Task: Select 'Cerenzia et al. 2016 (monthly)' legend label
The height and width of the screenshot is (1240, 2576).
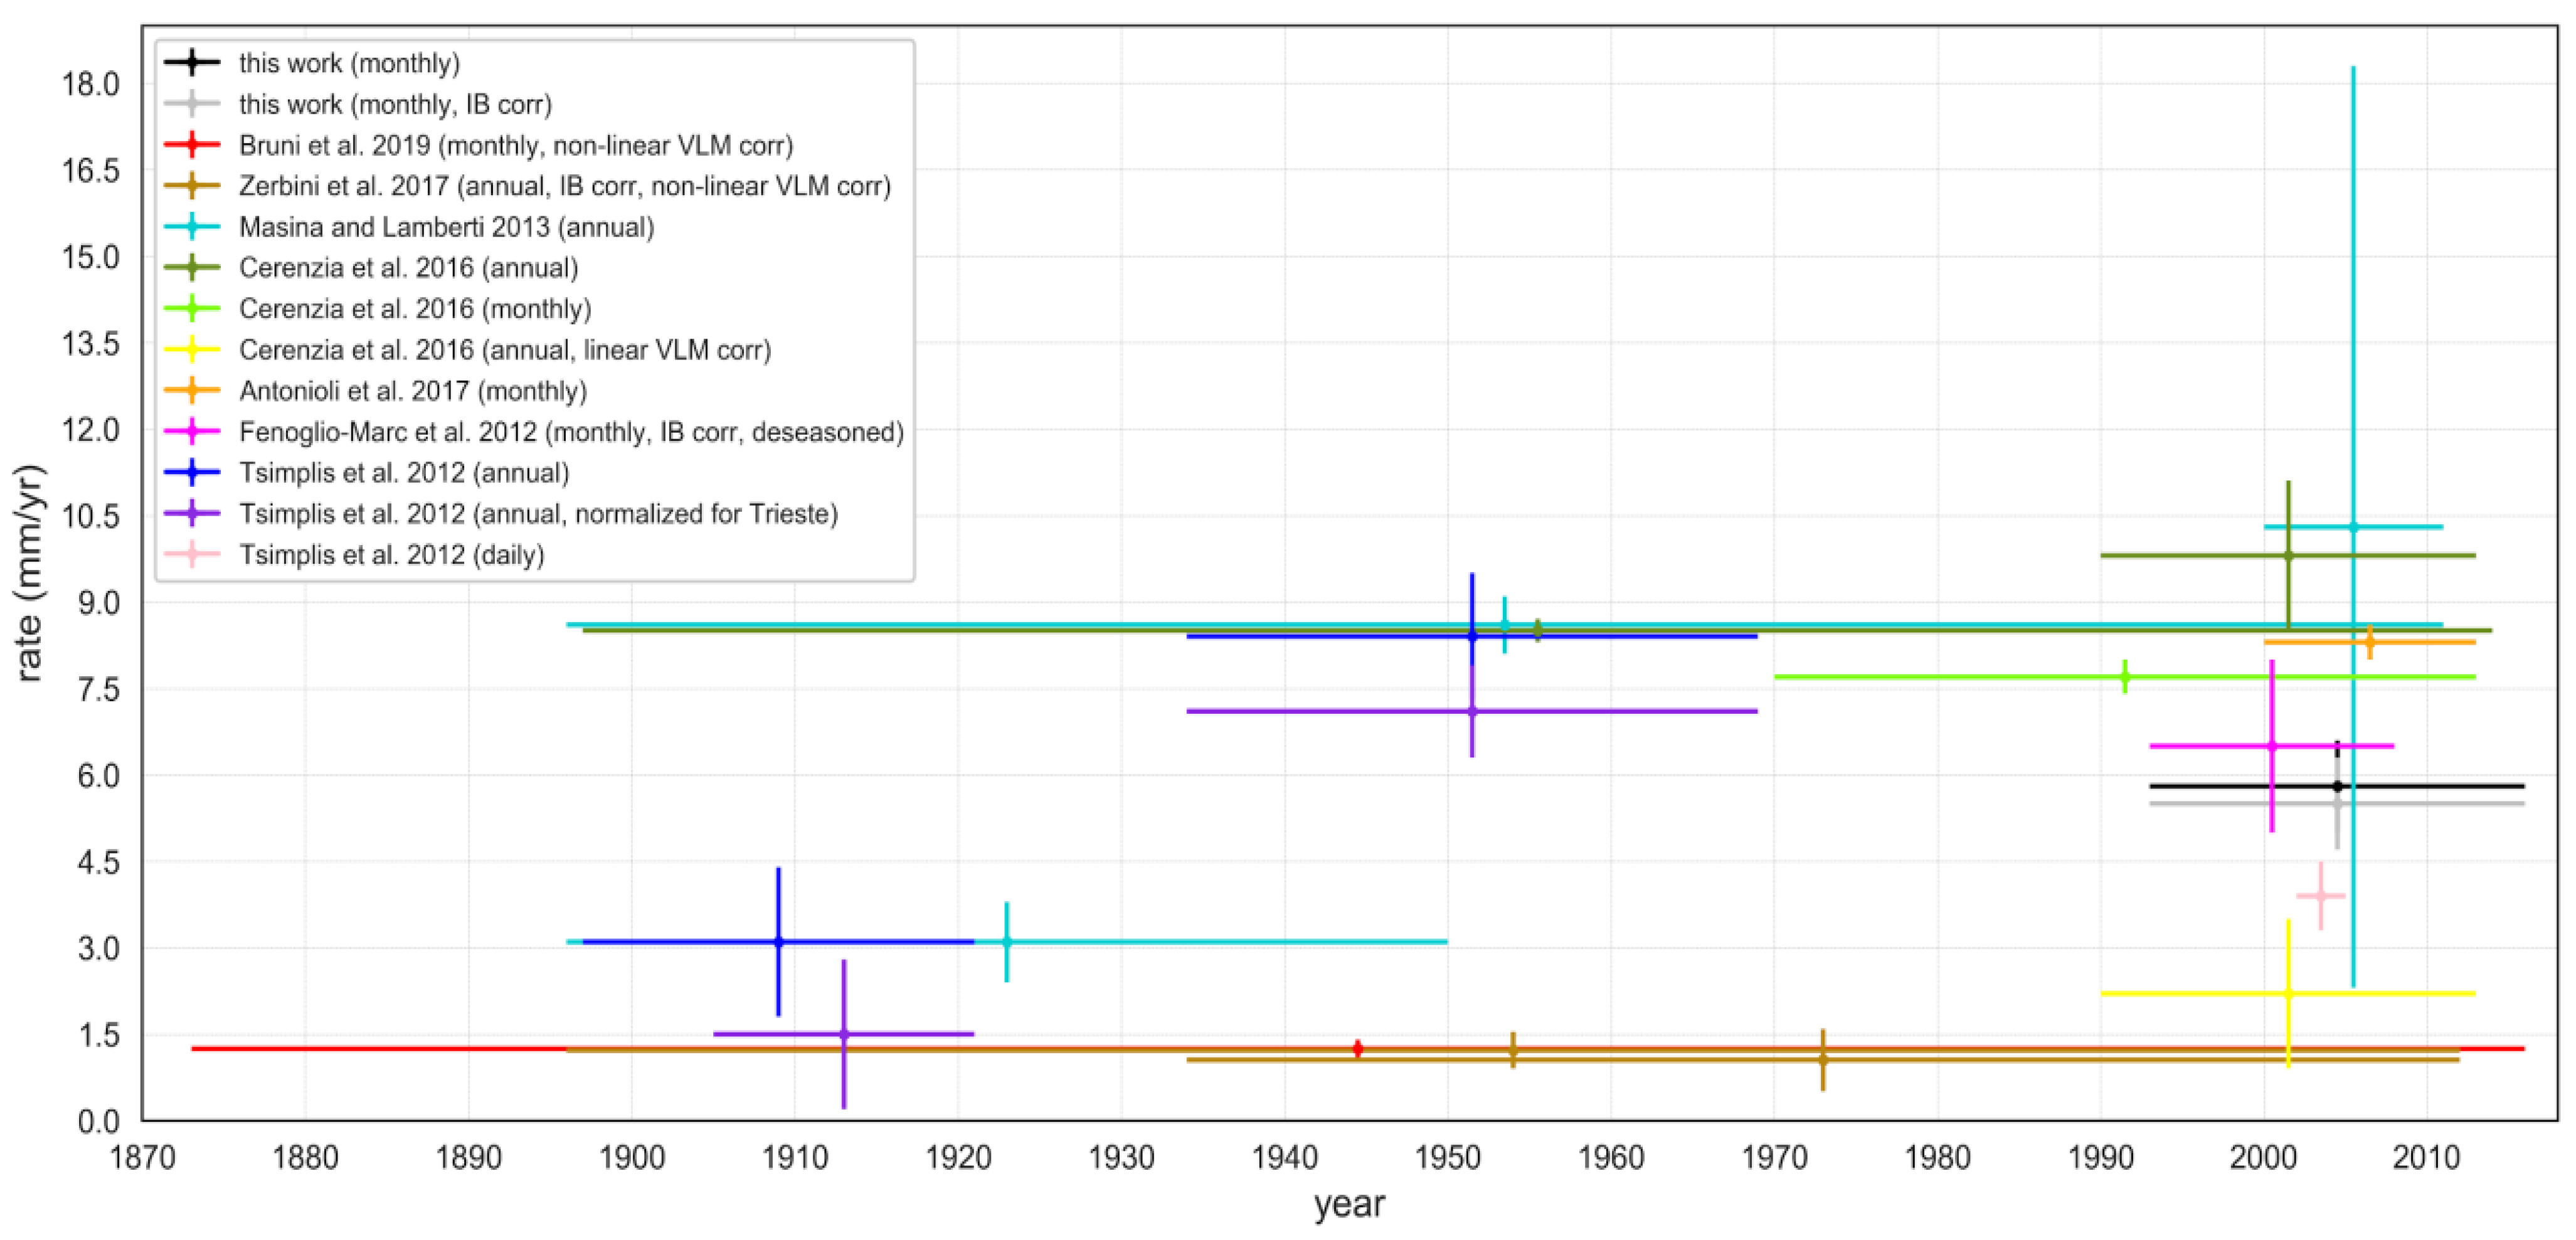Action: pos(415,309)
